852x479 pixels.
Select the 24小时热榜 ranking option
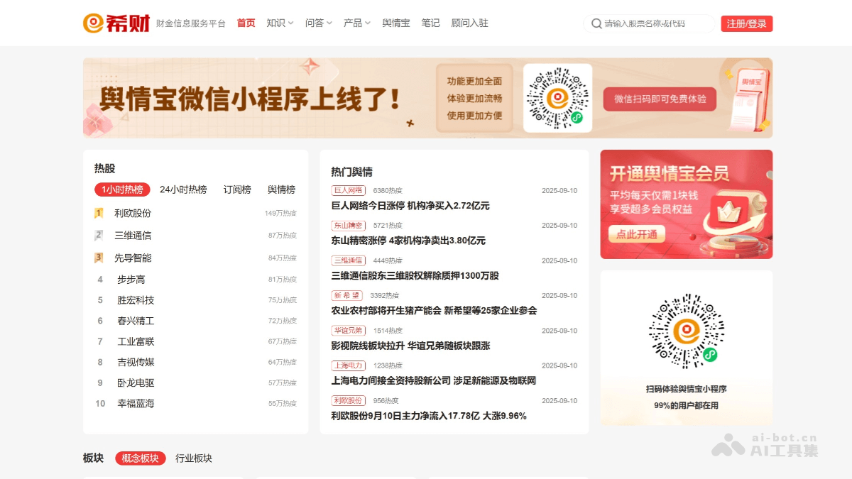[x=183, y=189]
